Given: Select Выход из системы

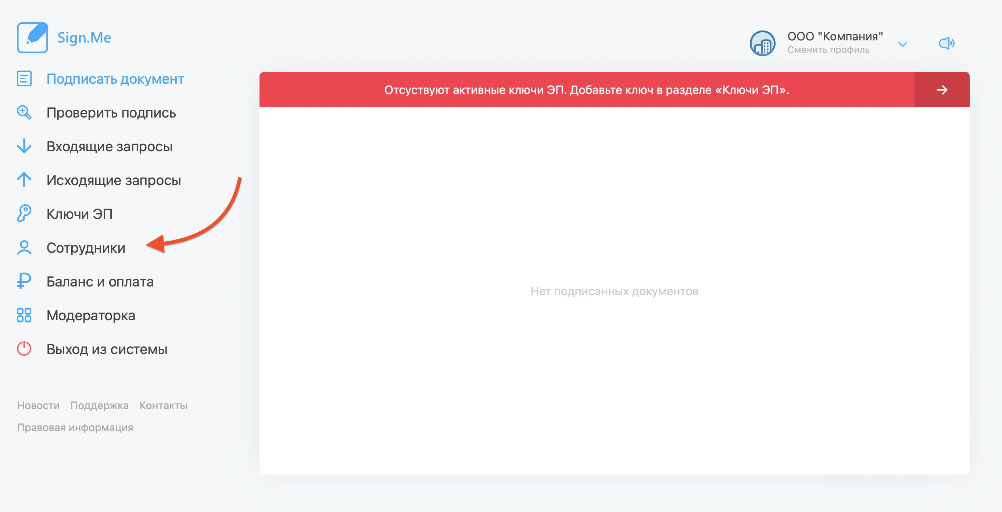Looking at the screenshot, I should [x=107, y=349].
